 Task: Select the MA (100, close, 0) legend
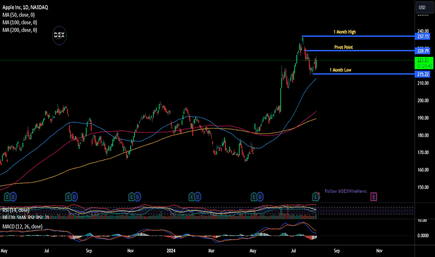pyautogui.click(x=20, y=22)
